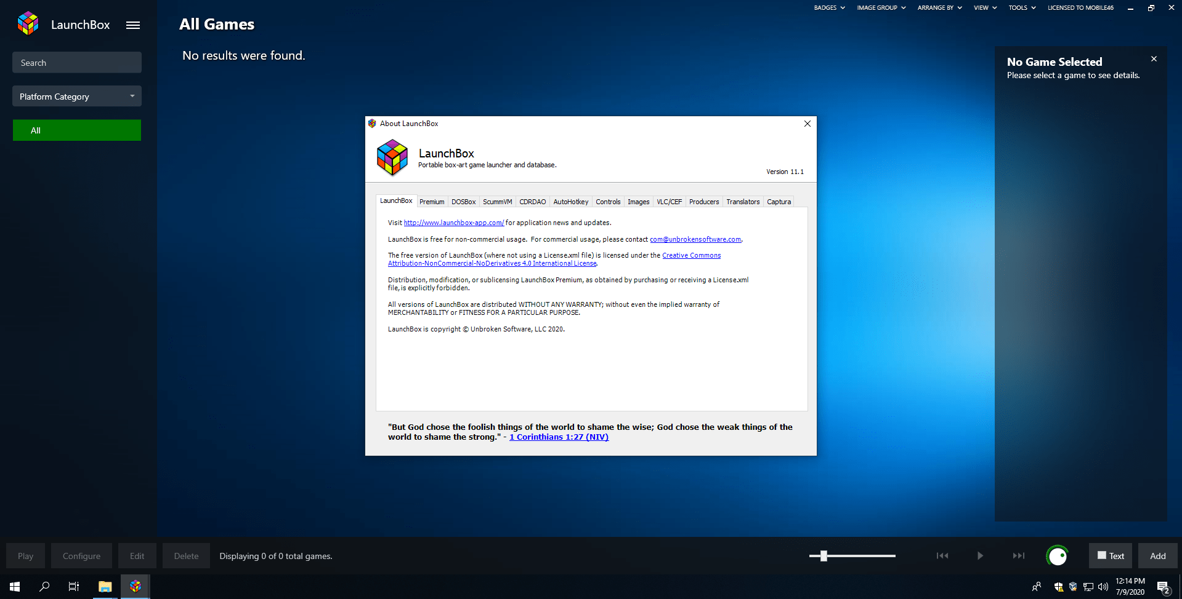Open Windows taskbar search
1182x599 pixels.
[44, 587]
